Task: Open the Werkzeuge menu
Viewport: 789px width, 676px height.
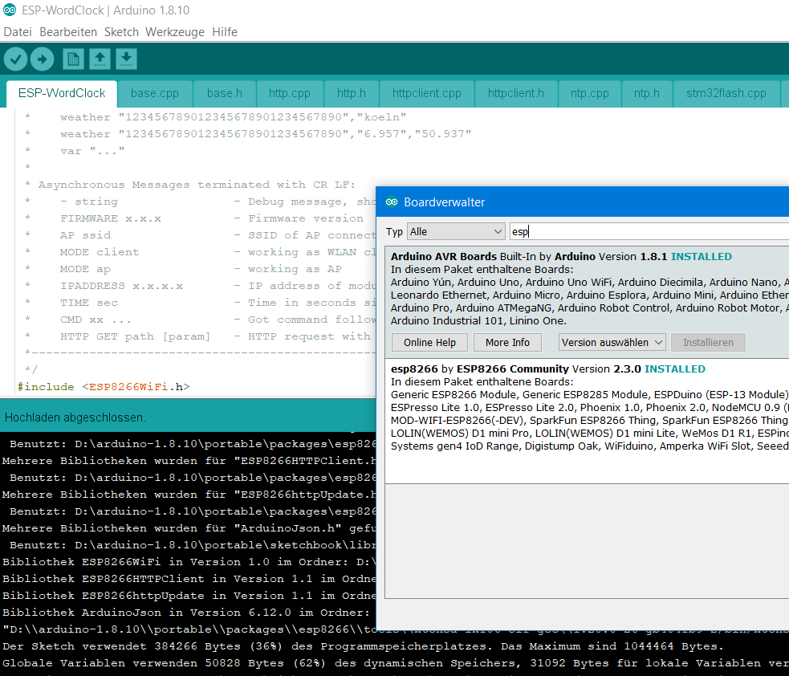Action: pos(175,31)
